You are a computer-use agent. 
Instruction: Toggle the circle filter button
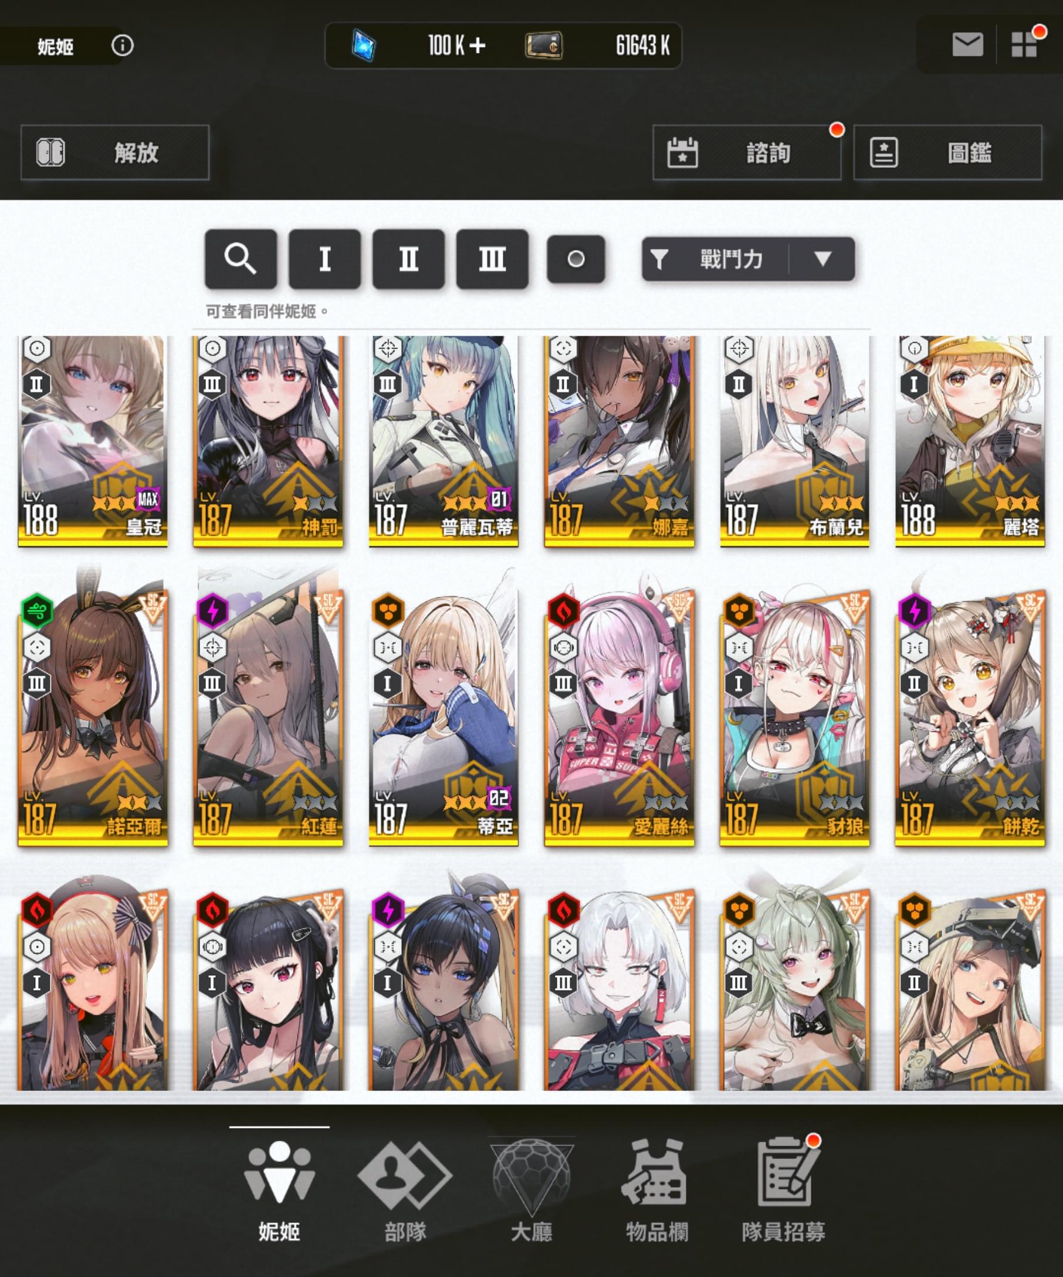pos(575,259)
